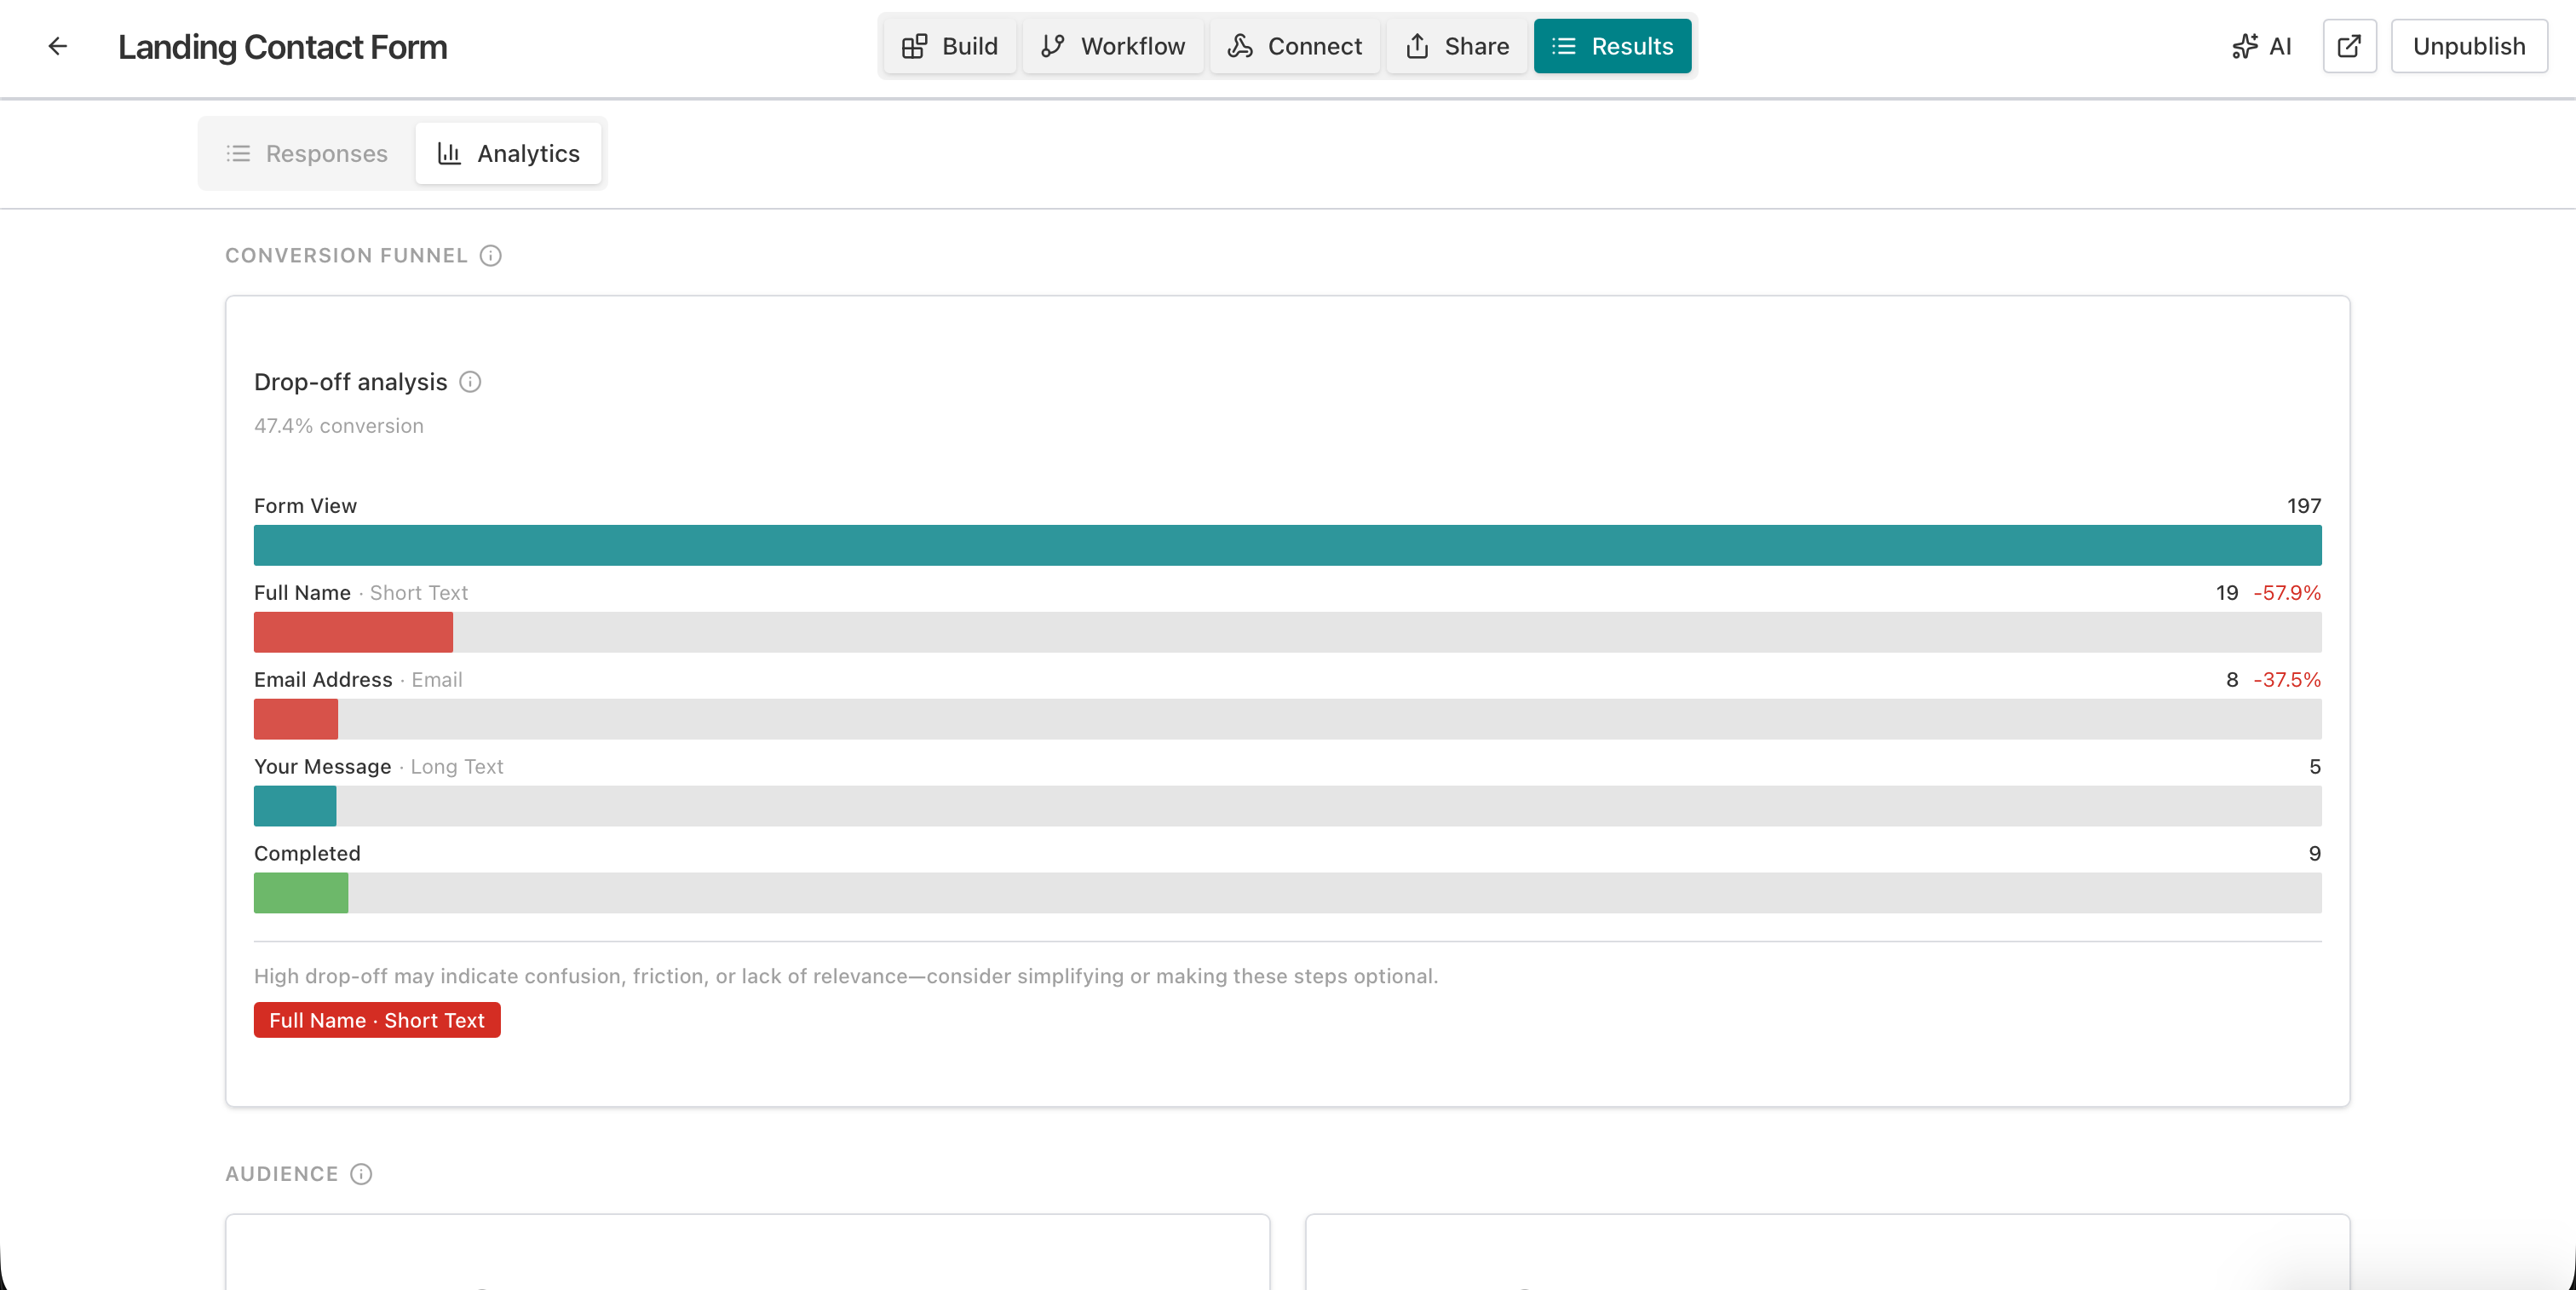Image resolution: width=2576 pixels, height=1290 pixels.
Task: Open the Workflow editor icon
Action: (1052, 46)
